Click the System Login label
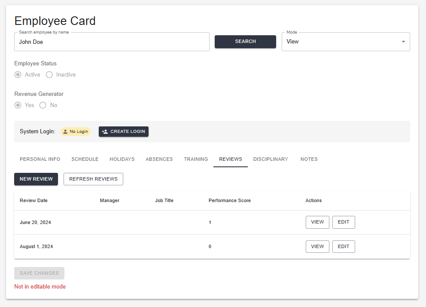Image resolution: width=426 pixels, height=307 pixels. pyautogui.click(x=37, y=132)
